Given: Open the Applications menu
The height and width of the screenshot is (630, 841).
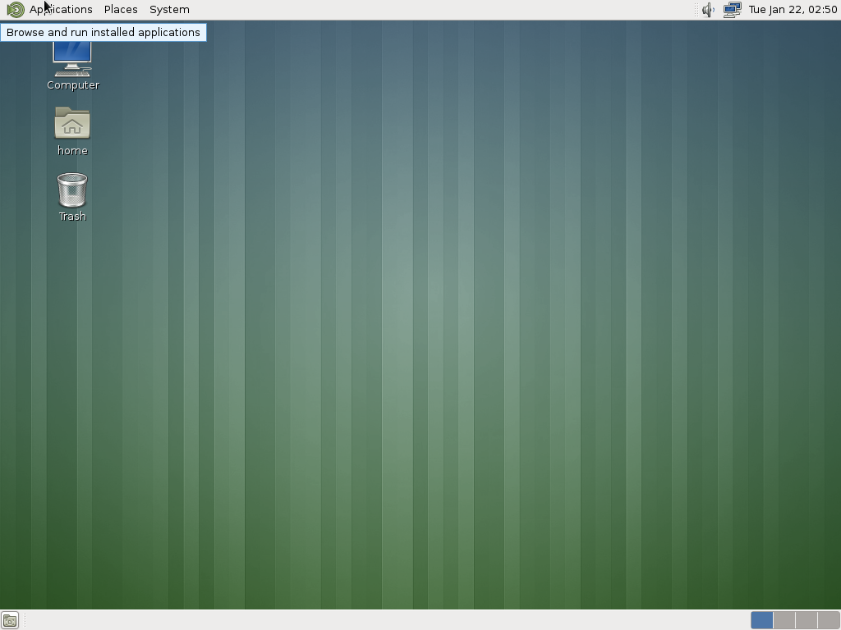Looking at the screenshot, I should point(60,9).
